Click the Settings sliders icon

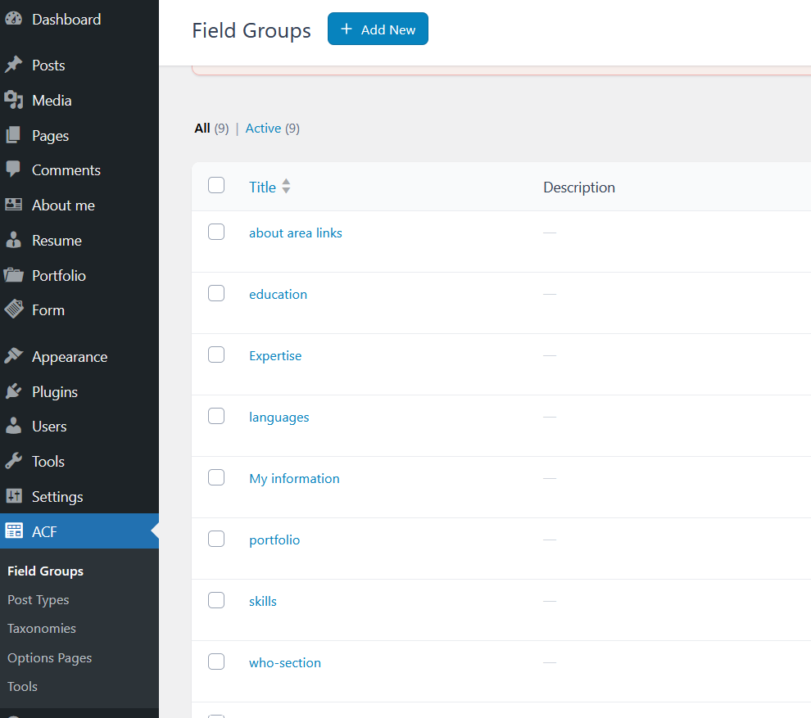(13, 496)
